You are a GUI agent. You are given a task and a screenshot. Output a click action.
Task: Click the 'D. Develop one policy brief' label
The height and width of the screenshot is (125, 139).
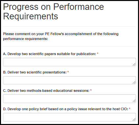click(x=65, y=109)
